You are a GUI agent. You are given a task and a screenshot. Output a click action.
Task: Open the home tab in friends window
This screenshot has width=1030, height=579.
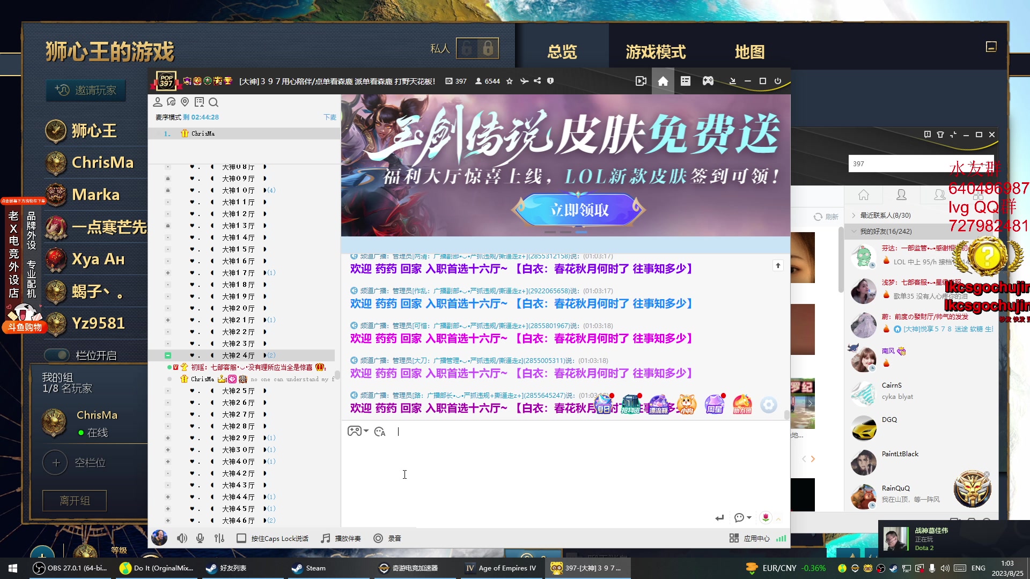click(x=864, y=195)
